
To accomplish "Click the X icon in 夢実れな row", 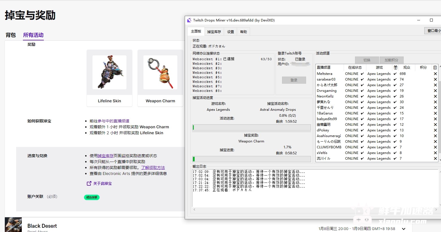I will click(x=435, y=102).
